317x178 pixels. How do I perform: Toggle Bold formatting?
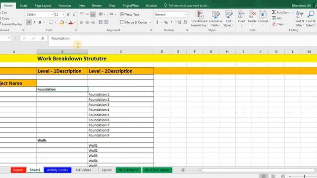click(x=29, y=22)
